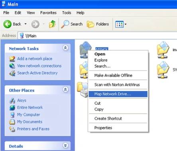Collapse the Other Places panel

point(65,89)
